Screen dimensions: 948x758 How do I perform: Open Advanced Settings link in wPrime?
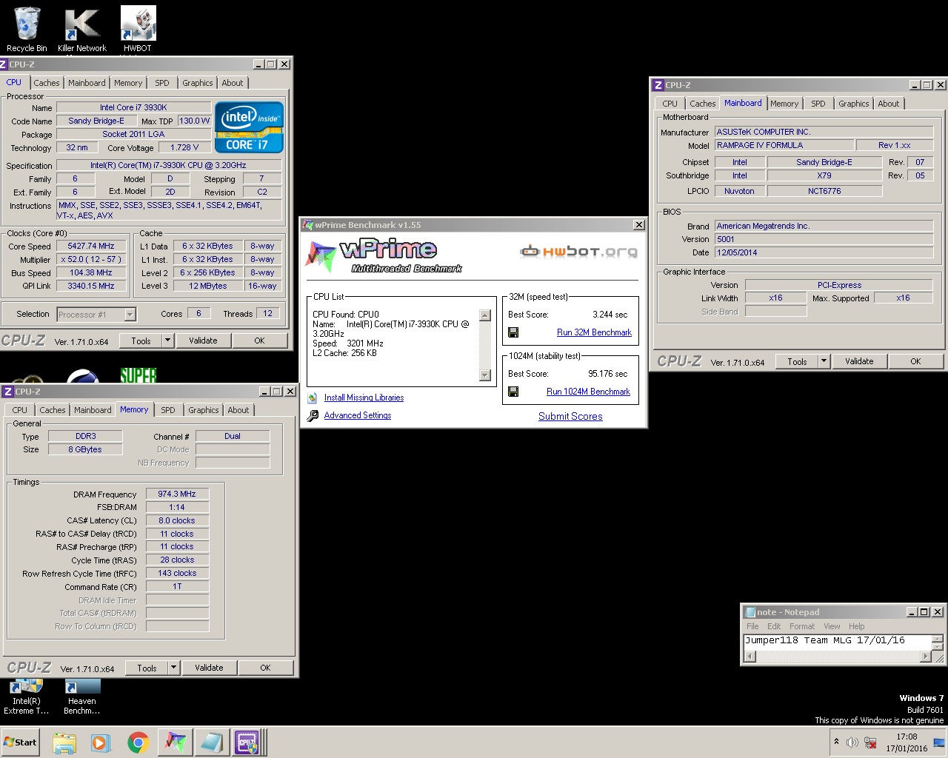(x=358, y=415)
